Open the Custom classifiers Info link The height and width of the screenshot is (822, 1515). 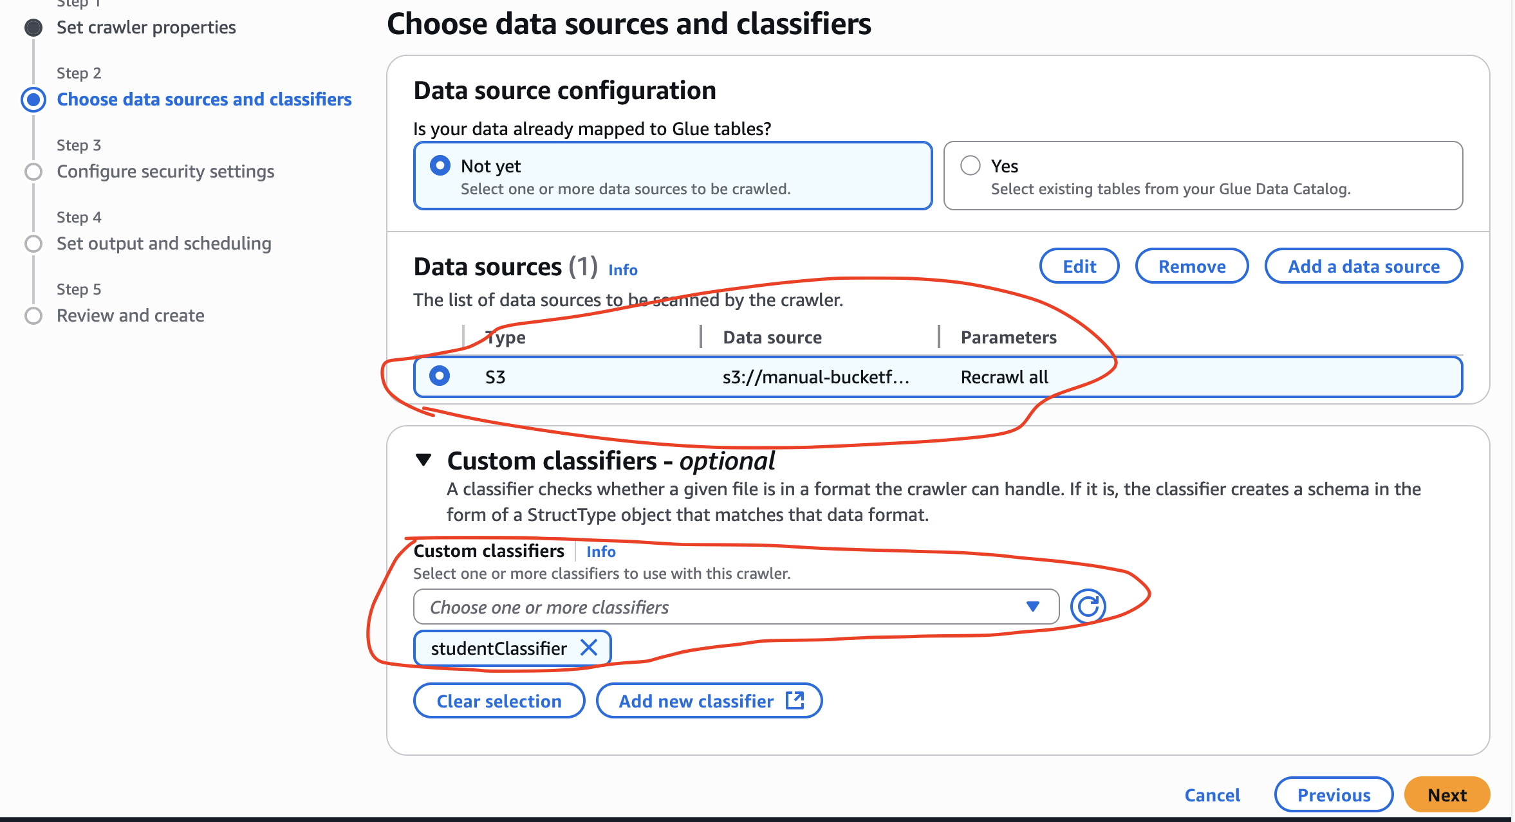600,551
